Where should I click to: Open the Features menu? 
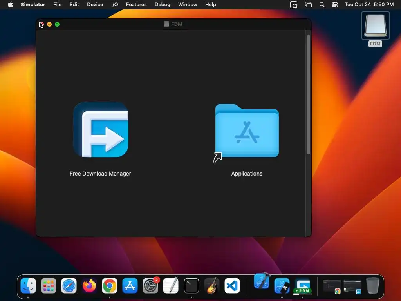[136, 5]
